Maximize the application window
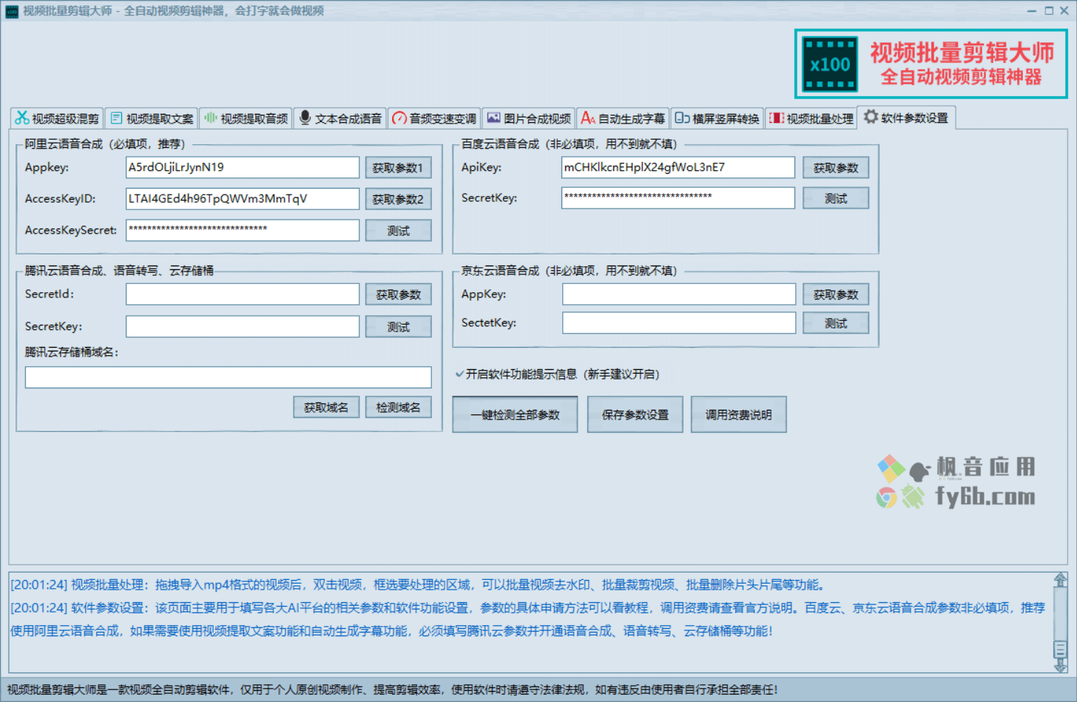 click(1049, 11)
